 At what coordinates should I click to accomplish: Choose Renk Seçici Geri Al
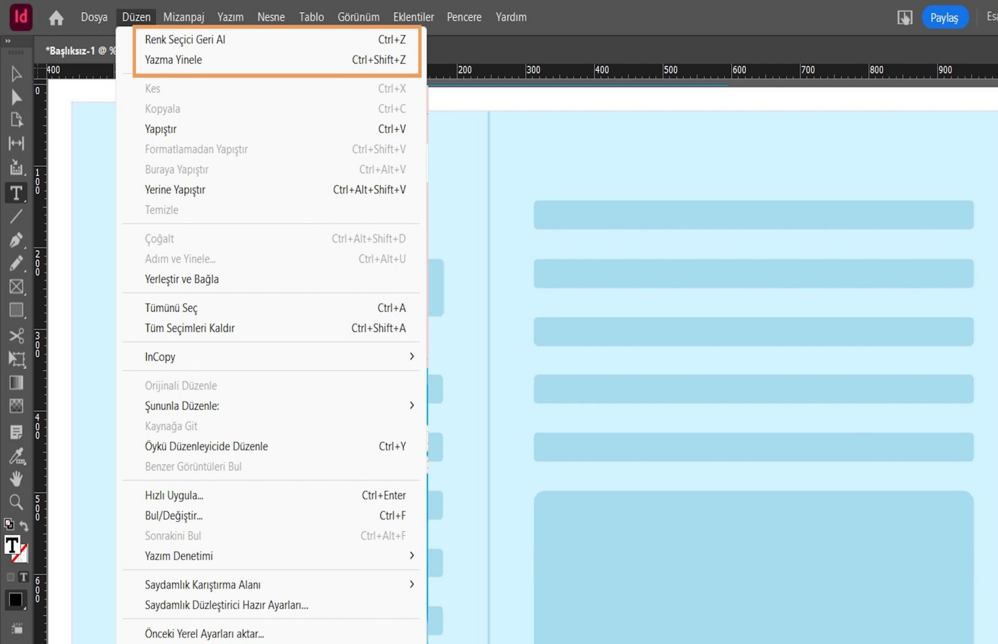point(185,39)
